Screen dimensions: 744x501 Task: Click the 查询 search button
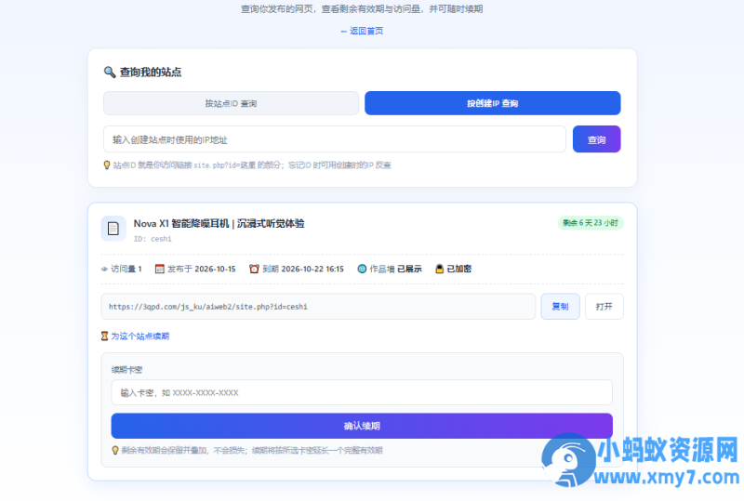(x=596, y=139)
